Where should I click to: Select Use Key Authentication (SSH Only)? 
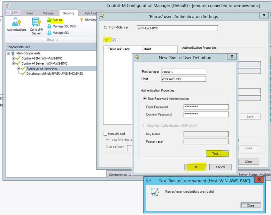click(x=145, y=125)
